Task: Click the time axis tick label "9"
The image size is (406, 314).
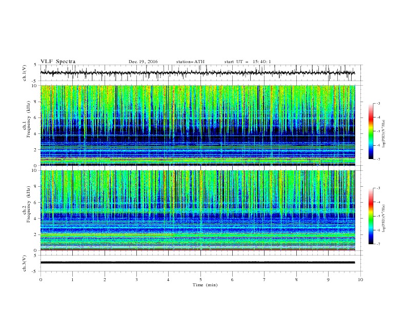Action: 328,280
